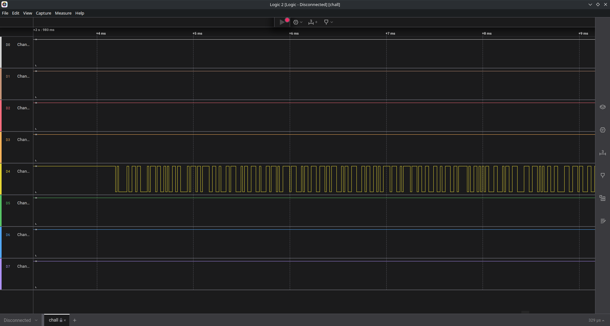Open the File menu
Image resolution: width=610 pixels, height=326 pixels.
tap(5, 13)
